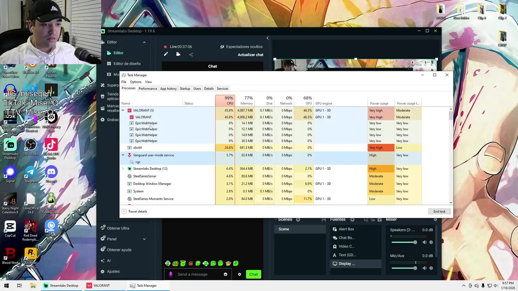Switch to the Performance tab

click(148, 89)
